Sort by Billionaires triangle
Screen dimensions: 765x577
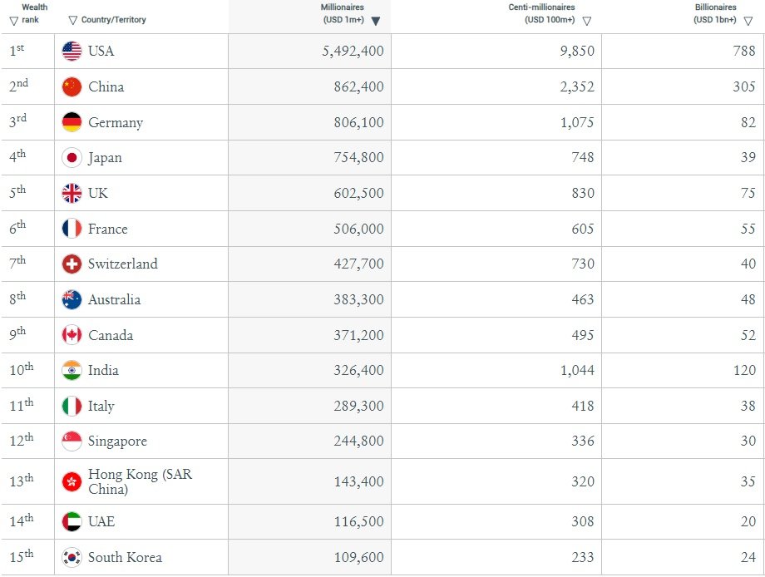tap(748, 21)
